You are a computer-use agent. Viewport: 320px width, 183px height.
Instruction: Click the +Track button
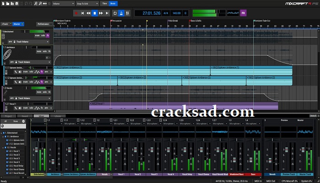[x=6, y=24]
